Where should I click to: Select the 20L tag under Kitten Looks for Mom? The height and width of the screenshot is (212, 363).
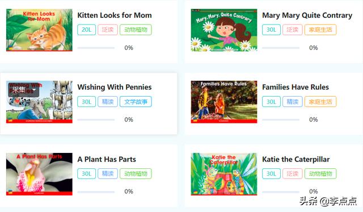[x=86, y=30]
